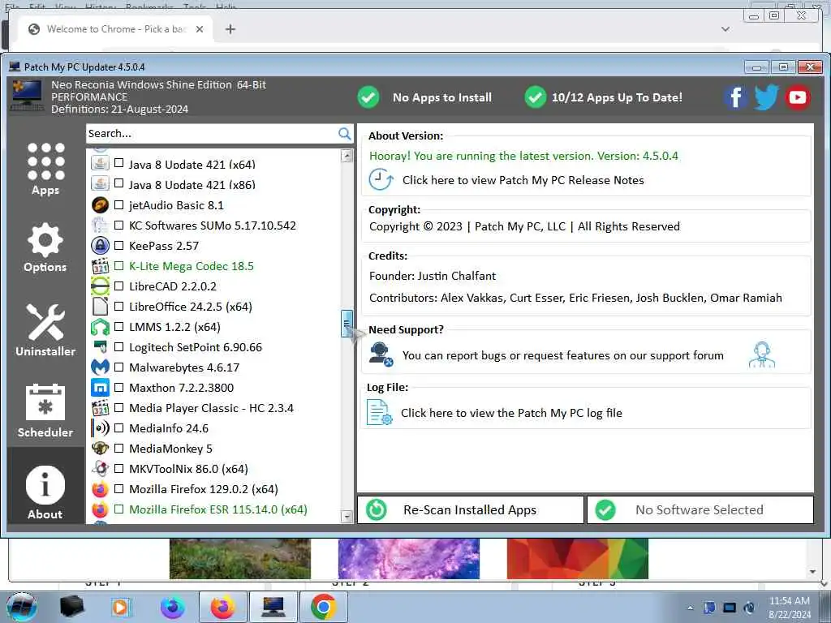Open a new Chrome tab
The width and height of the screenshot is (831, 623).
230,29
